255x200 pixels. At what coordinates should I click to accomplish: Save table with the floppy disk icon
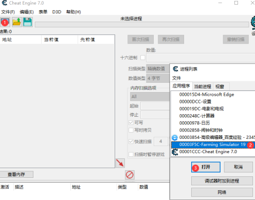[28, 22]
